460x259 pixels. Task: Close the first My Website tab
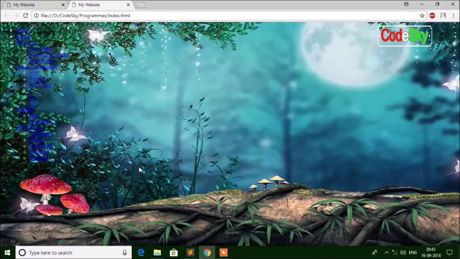pos(63,5)
